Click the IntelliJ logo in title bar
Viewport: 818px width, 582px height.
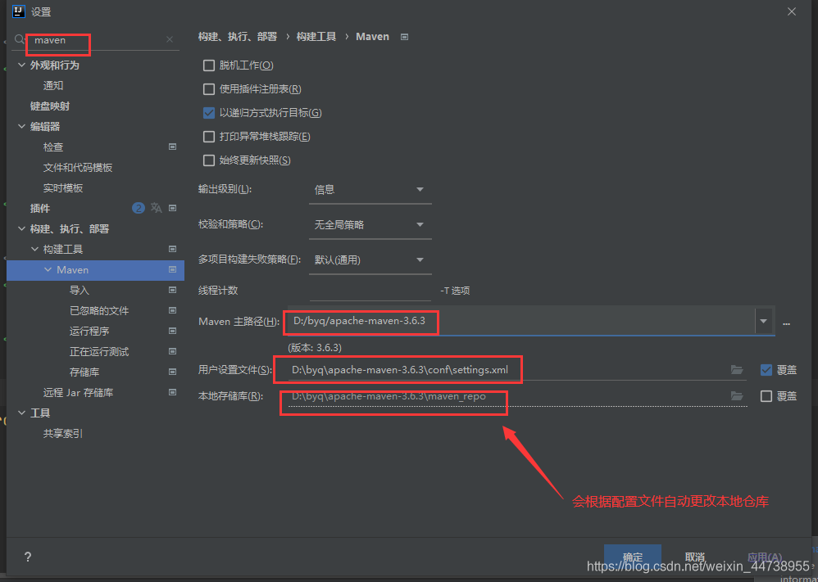pos(19,11)
